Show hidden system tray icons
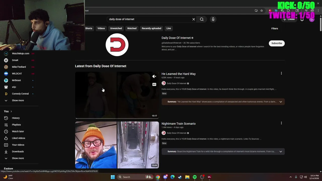 291,177
